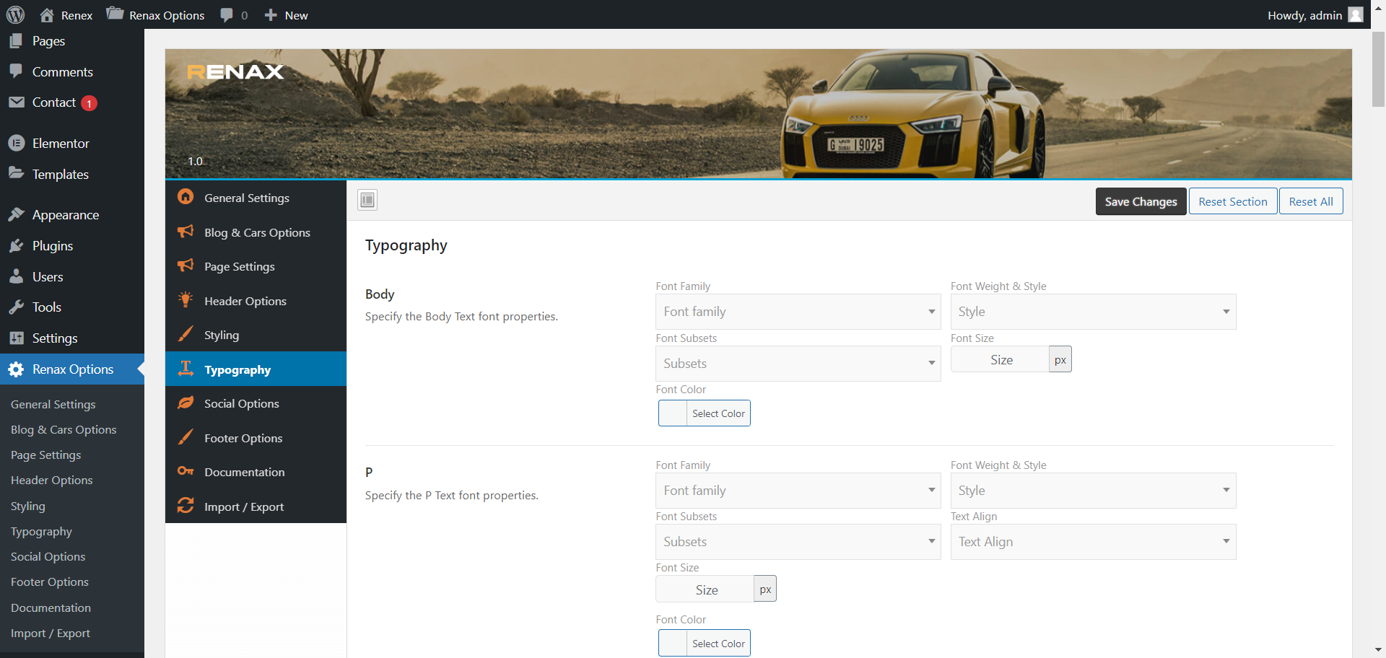Click the New plus icon

pyautogui.click(x=271, y=14)
